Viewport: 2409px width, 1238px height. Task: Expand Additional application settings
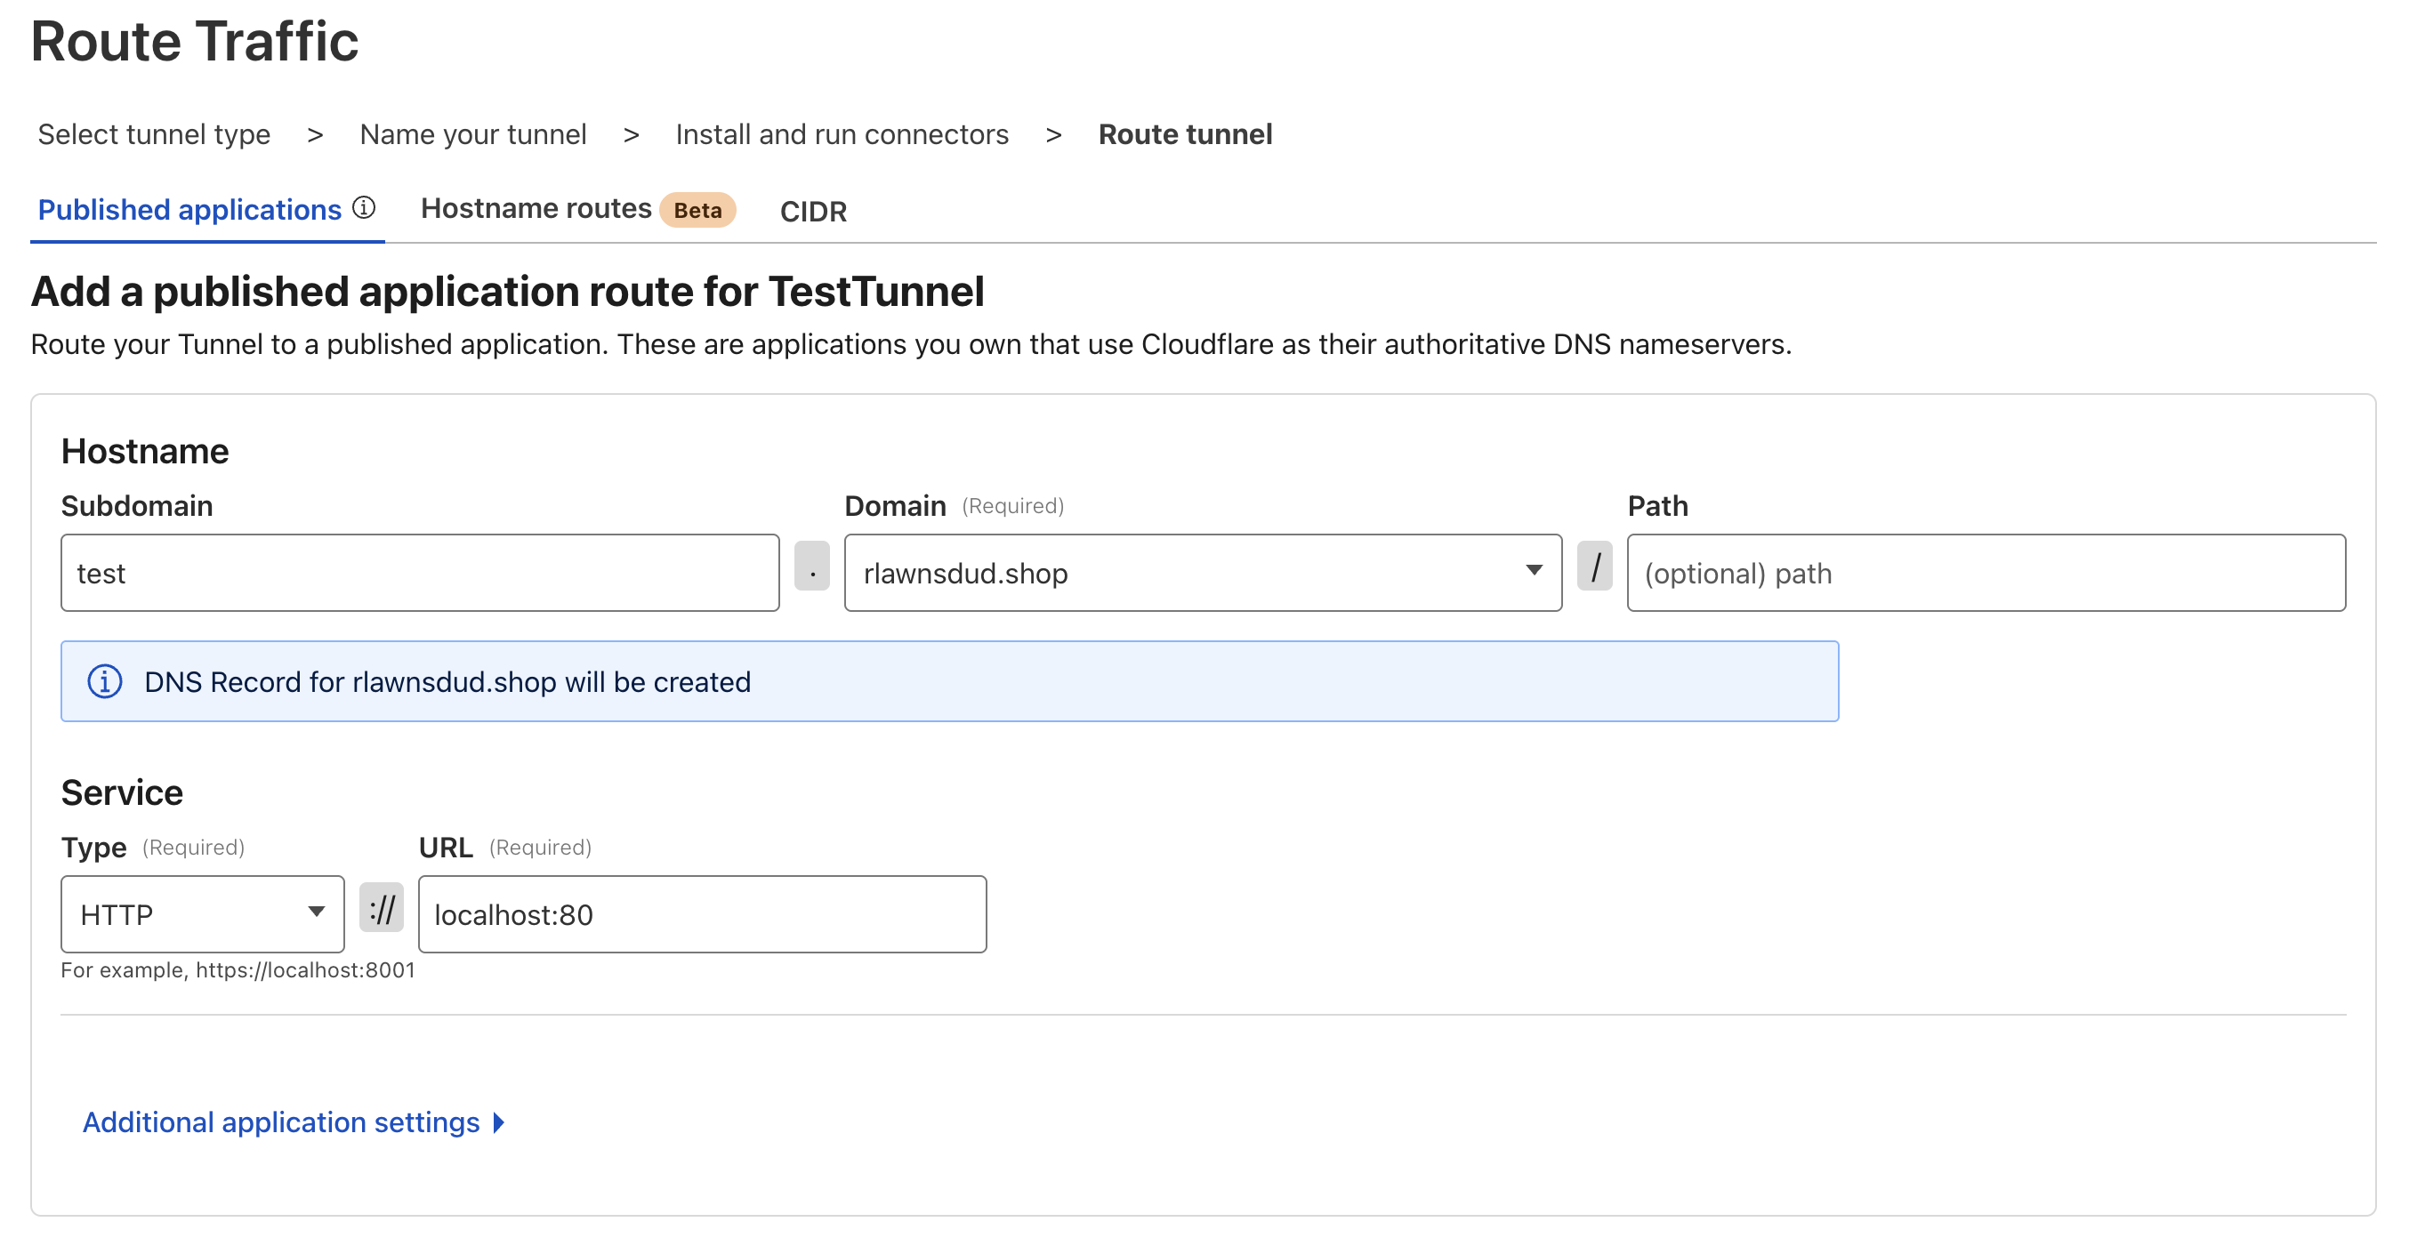click(280, 1122)
